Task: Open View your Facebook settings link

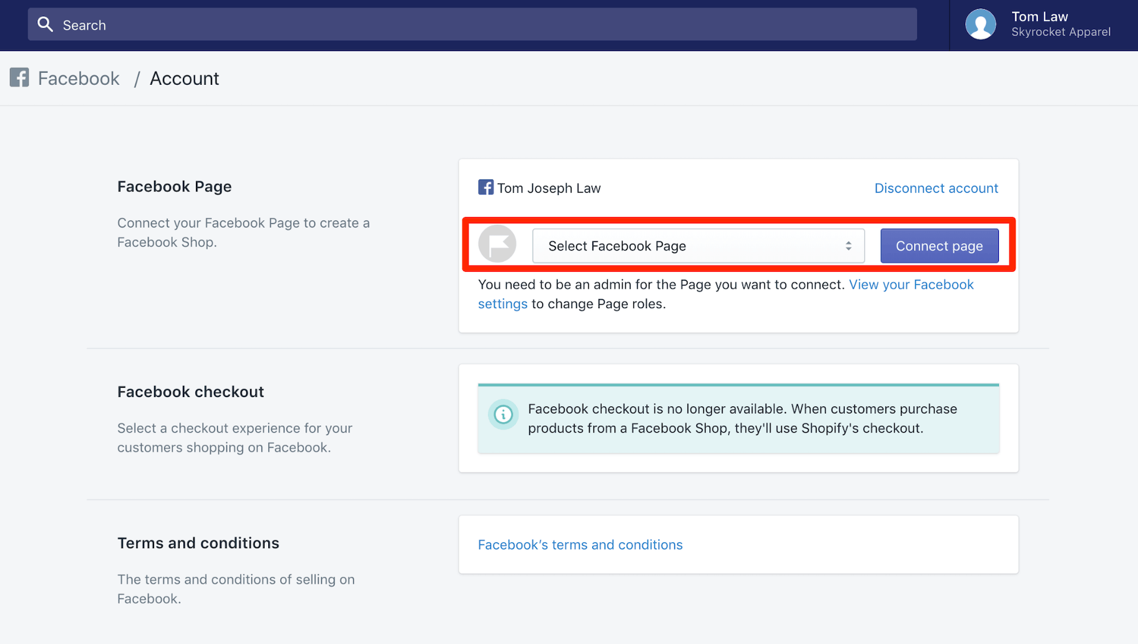Action: point(911,284)
